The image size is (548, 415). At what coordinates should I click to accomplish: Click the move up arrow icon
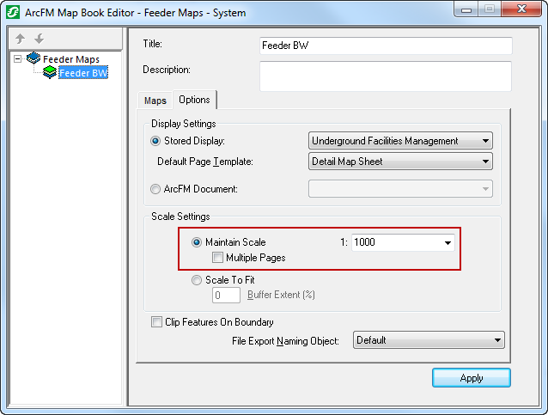point(21,40)
